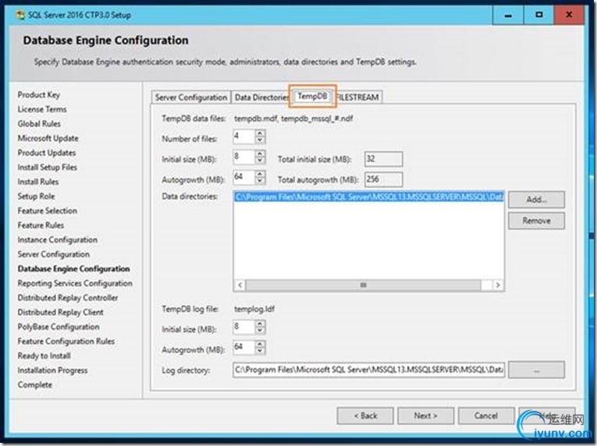The height and width of the screenshot is (446, 597).
Task: Click the list's left scroll arrow
Action: pos(240,285)
